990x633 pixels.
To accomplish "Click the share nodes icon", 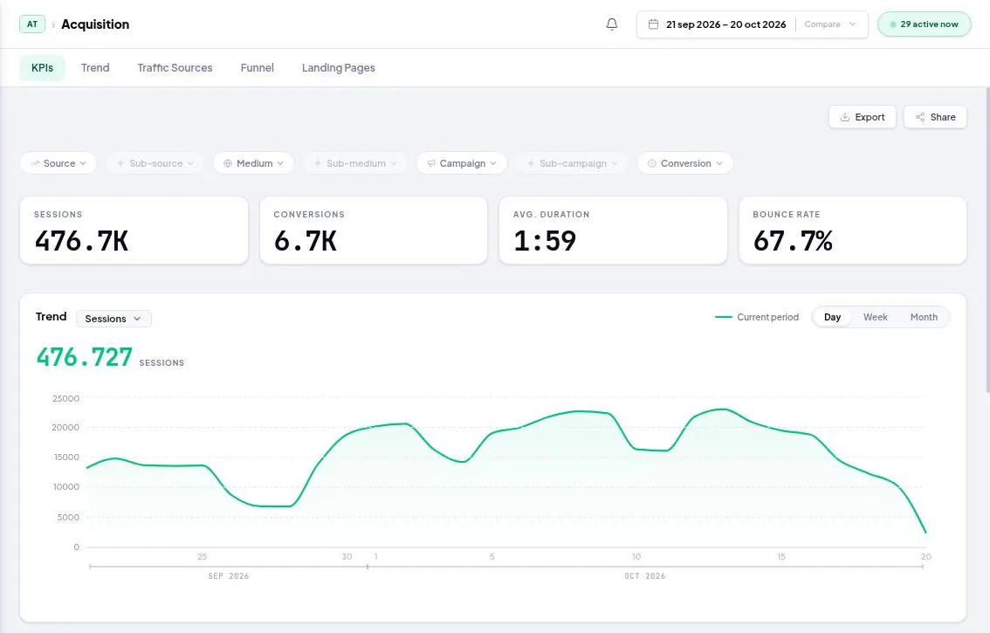I will pos(920,117).
